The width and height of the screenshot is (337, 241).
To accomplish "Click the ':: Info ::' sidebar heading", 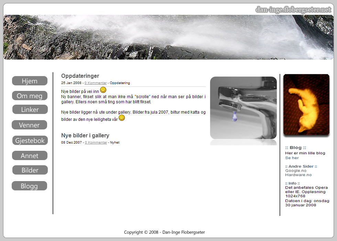I will click(x=292, y=183).
